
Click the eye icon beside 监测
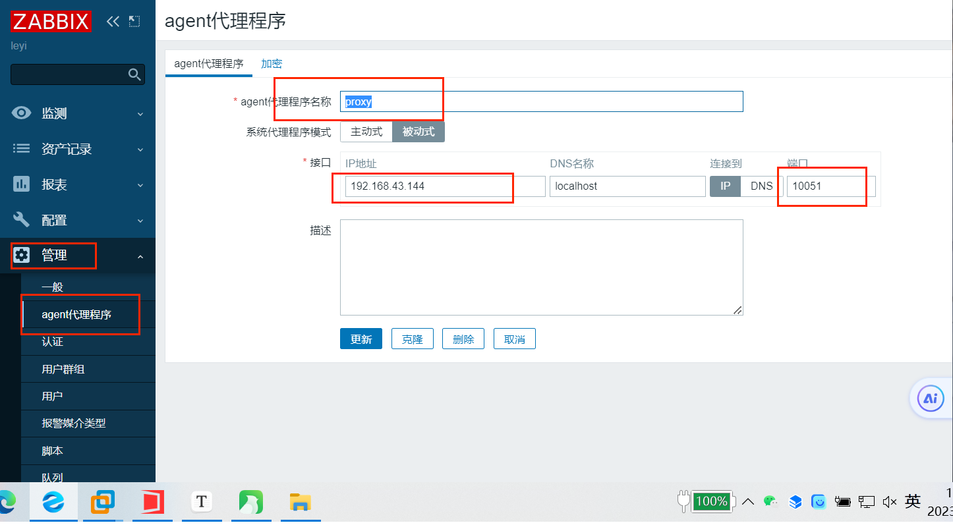[22, 113]
